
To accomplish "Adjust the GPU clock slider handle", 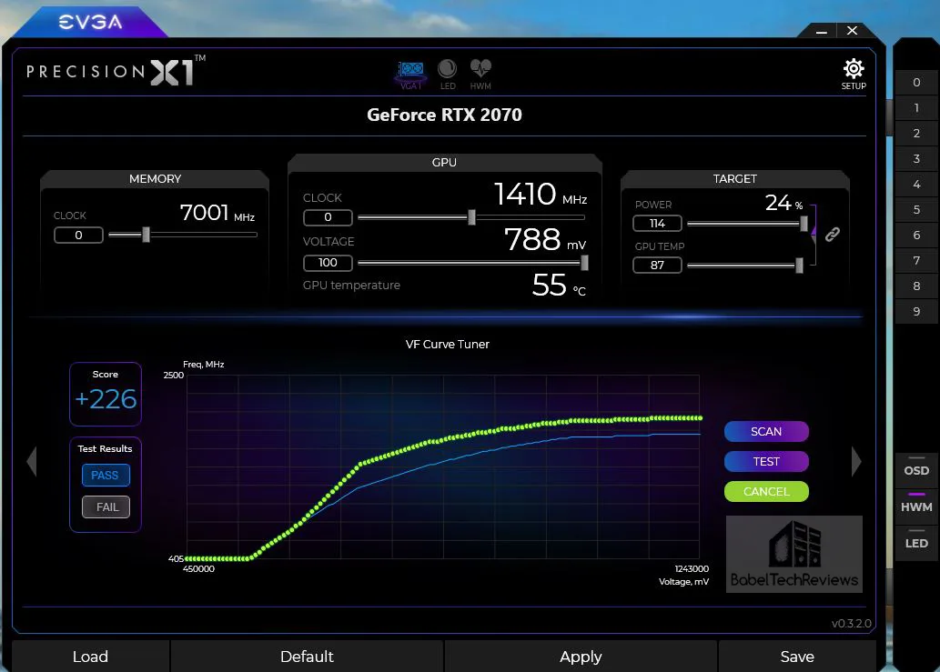I will click(471, 217).
